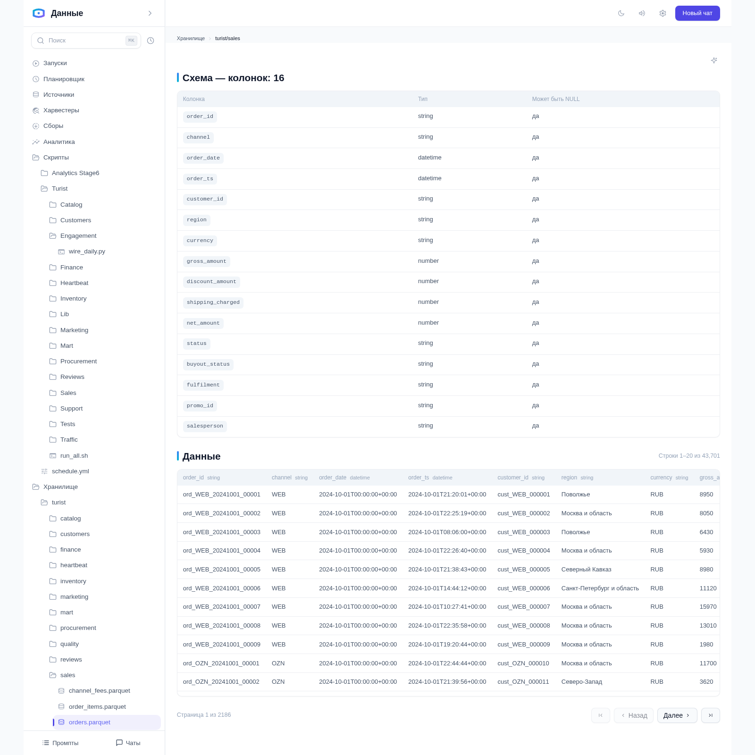755x755 pixels.
Task: Open Харвестеры in the sidebar
Action: click(61, 110)
